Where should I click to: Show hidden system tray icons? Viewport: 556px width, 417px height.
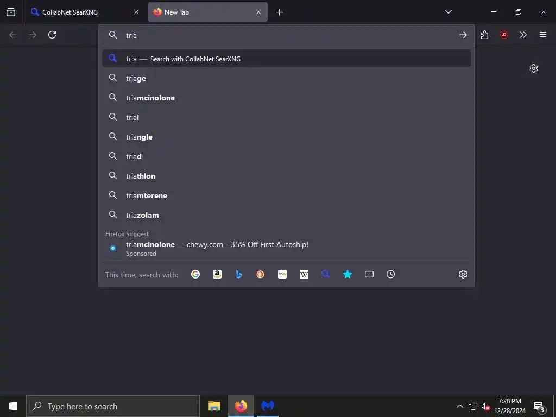pos(459,406)
